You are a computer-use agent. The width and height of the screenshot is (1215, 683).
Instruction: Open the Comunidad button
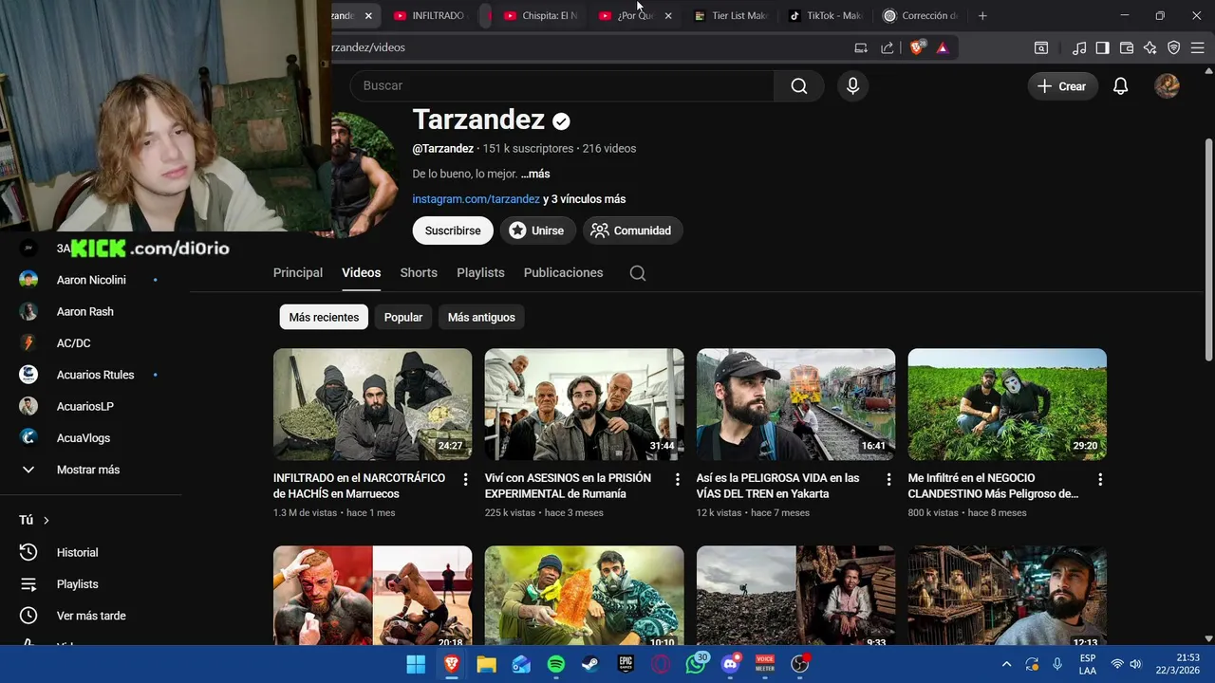coord(632,231)
